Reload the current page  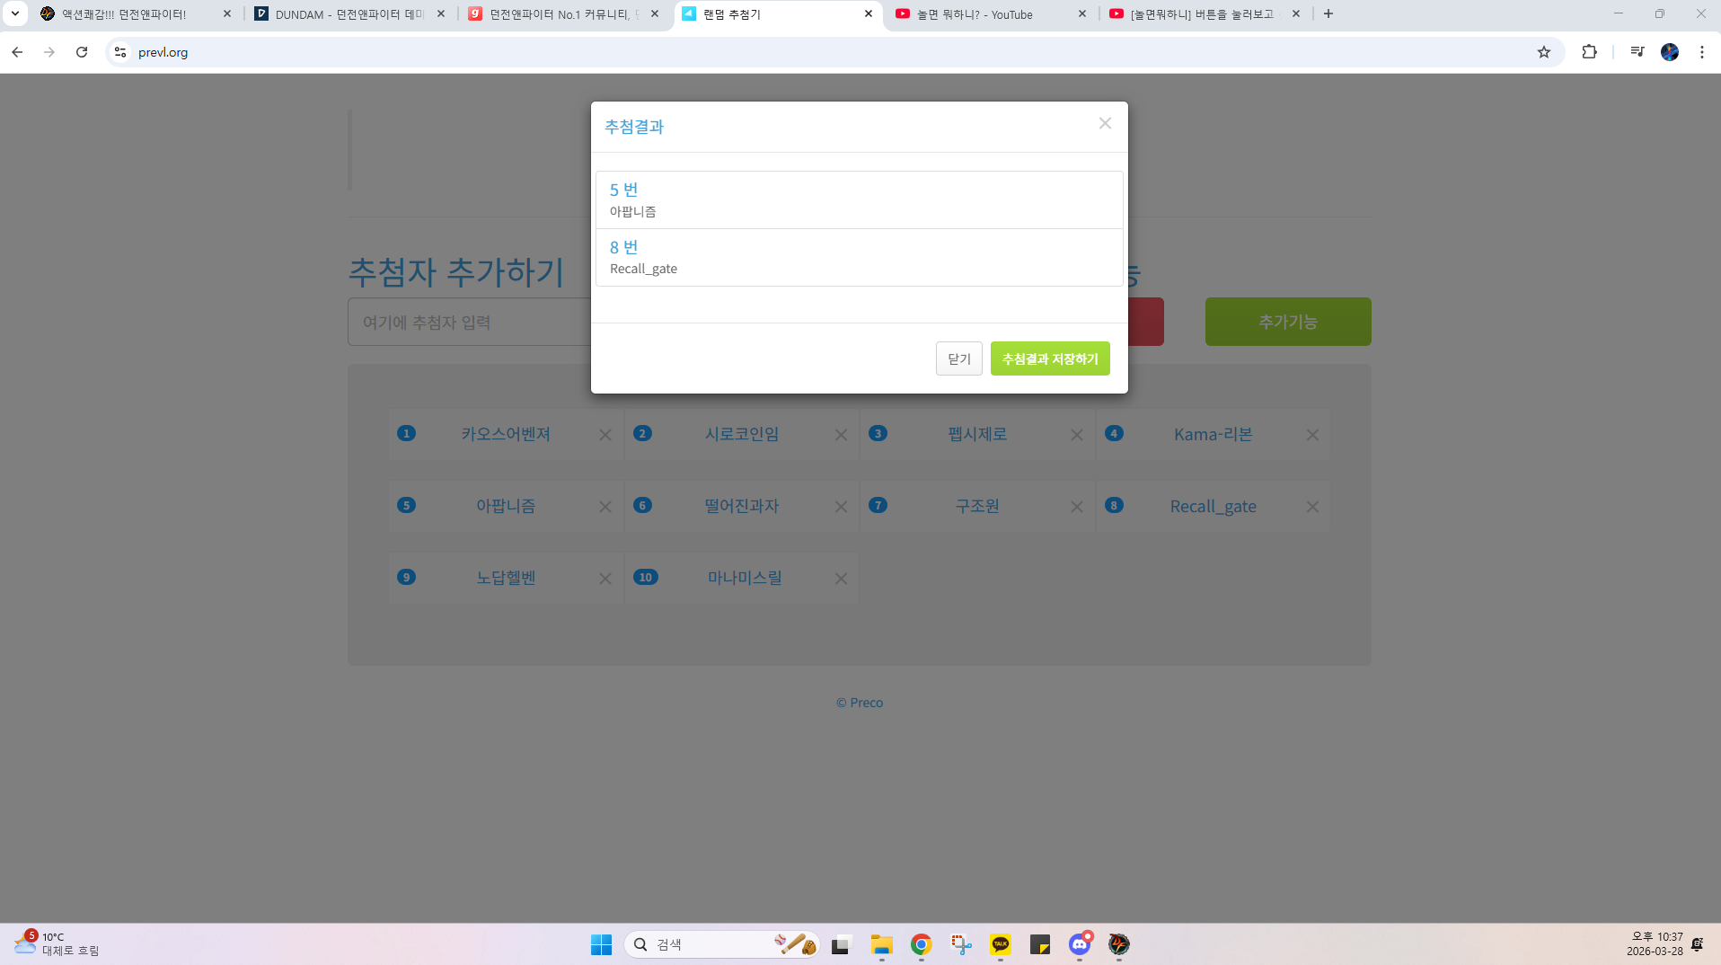point(82,52)
